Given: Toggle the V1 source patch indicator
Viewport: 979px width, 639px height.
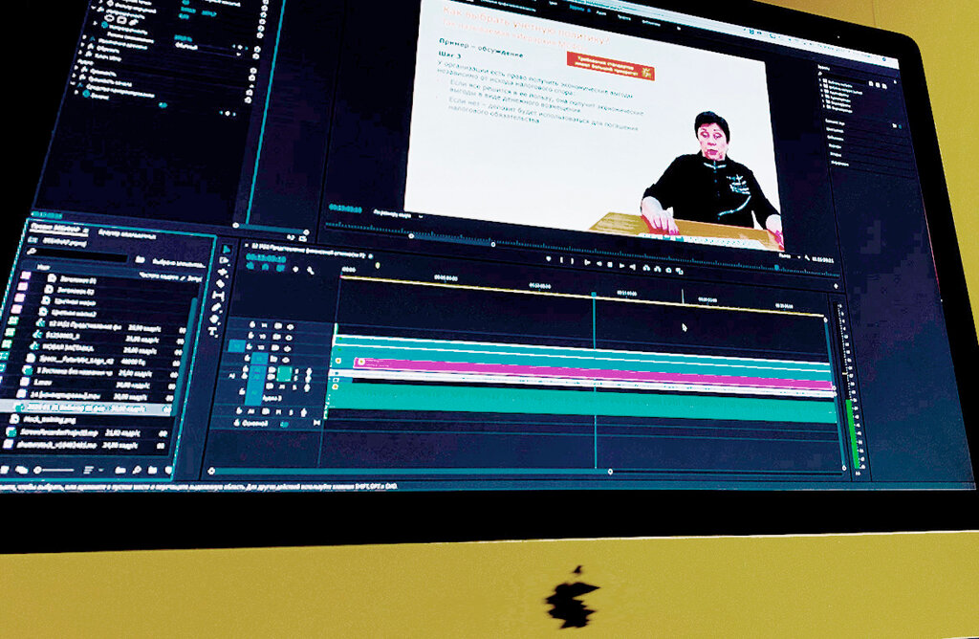Looking at the screenshot, I should [x=235, y=345].
